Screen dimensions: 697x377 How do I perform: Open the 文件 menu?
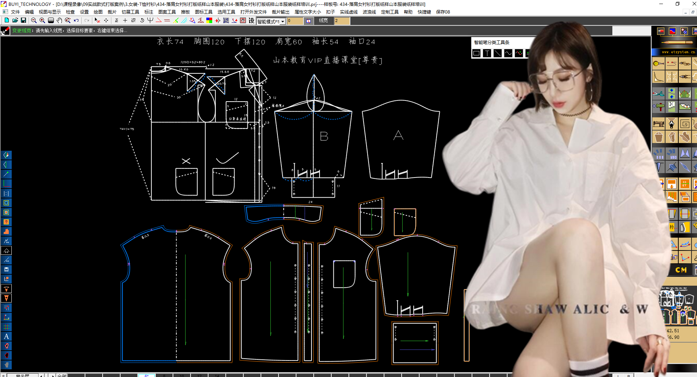[x=15, y=12]
